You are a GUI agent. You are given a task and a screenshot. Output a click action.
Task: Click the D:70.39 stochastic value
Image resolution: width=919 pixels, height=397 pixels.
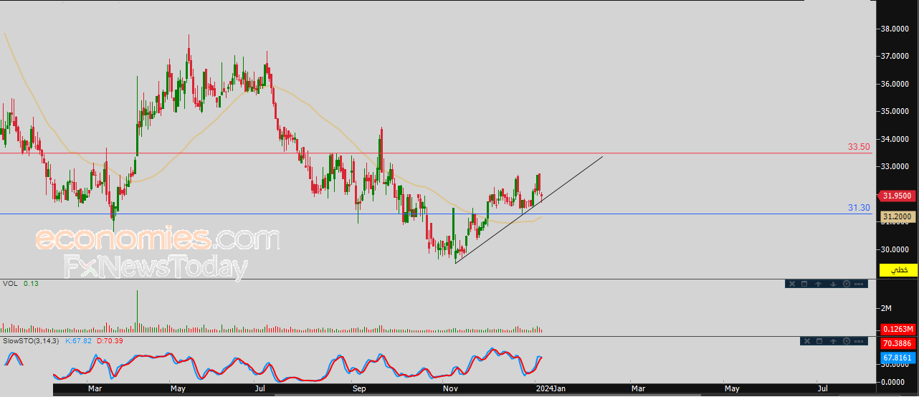click(x=110, y=340)
